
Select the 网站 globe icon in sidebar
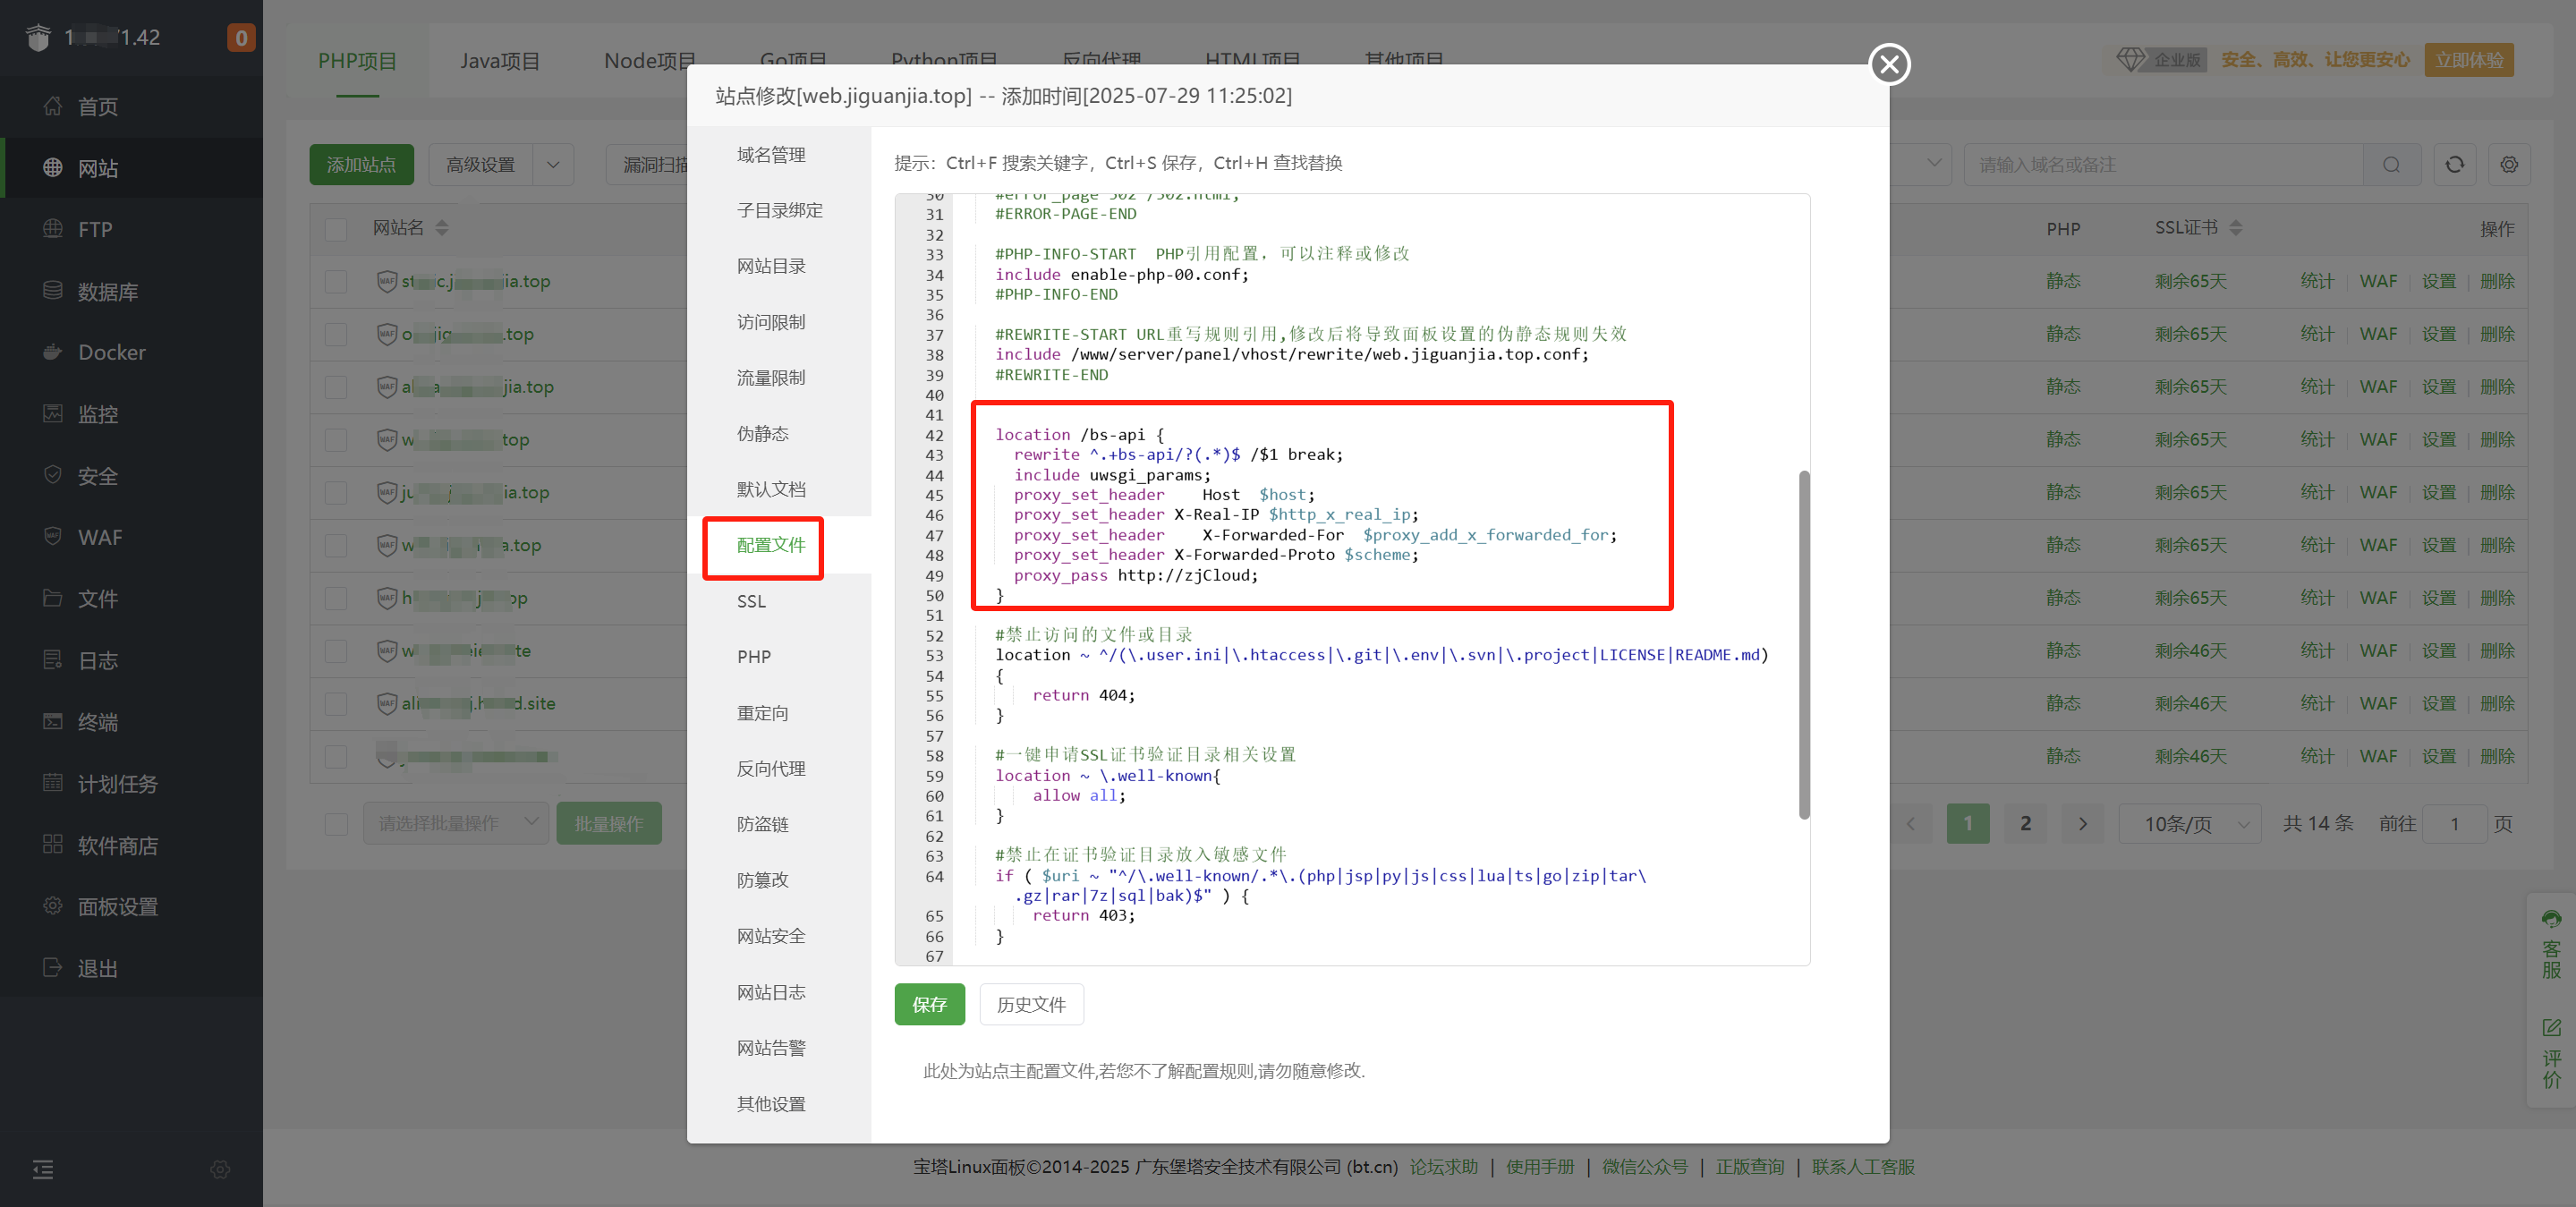point(53,168)
